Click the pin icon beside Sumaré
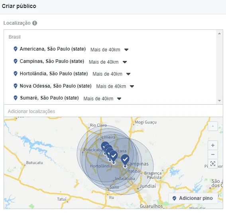This screenshot has height=213, width=226. pyautogui.click(x=16, y=98)
